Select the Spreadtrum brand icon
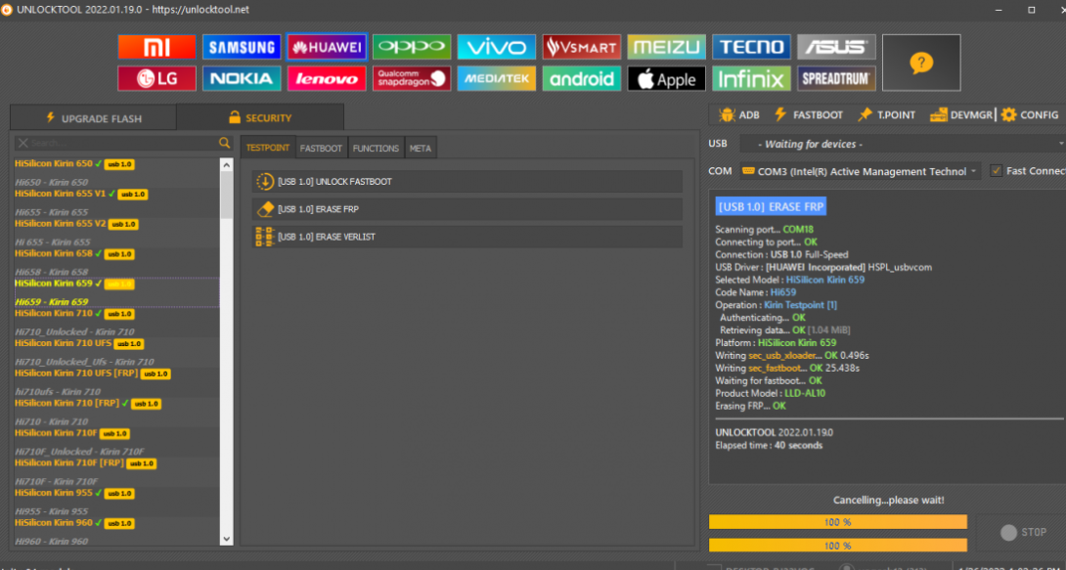This screenshot has height=570, width=1066. pyautogui.click(x=836, y=78)
